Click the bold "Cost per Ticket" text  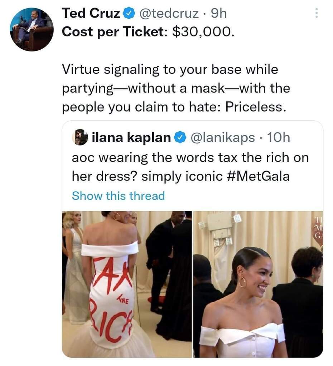(x=112, y=32)
